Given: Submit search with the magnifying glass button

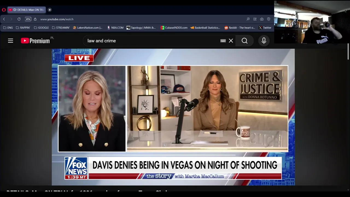Looking at the screenshot, I should pyautogui.click(x=244, y=41).
